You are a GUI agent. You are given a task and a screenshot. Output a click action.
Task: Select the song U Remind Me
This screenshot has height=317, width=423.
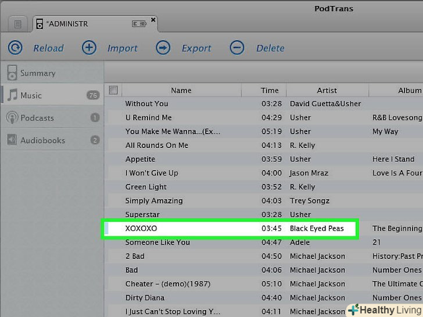tap(264, 117)
